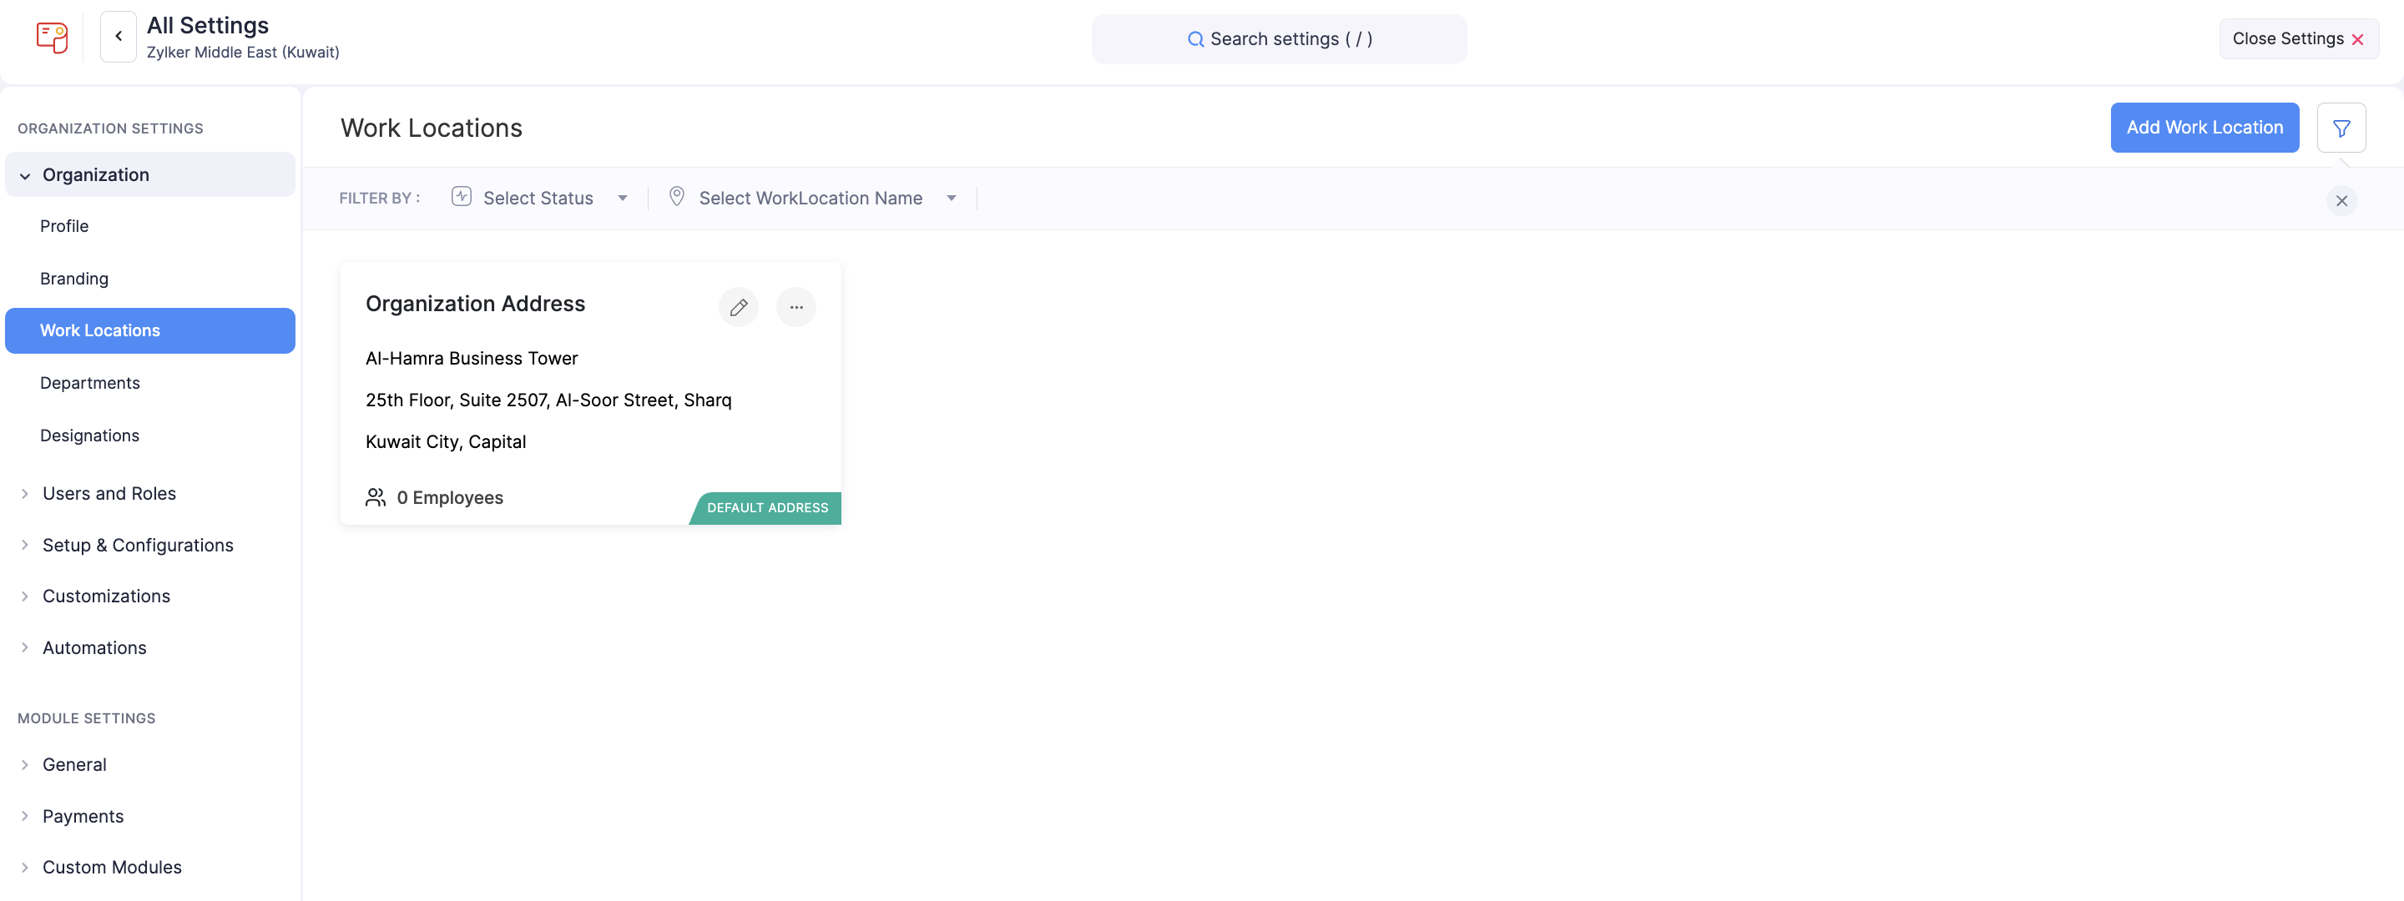The height and width of the screenshot is (901, 2404).
Task: Click Add Work Location button
Action: [x=2204, y=128]
